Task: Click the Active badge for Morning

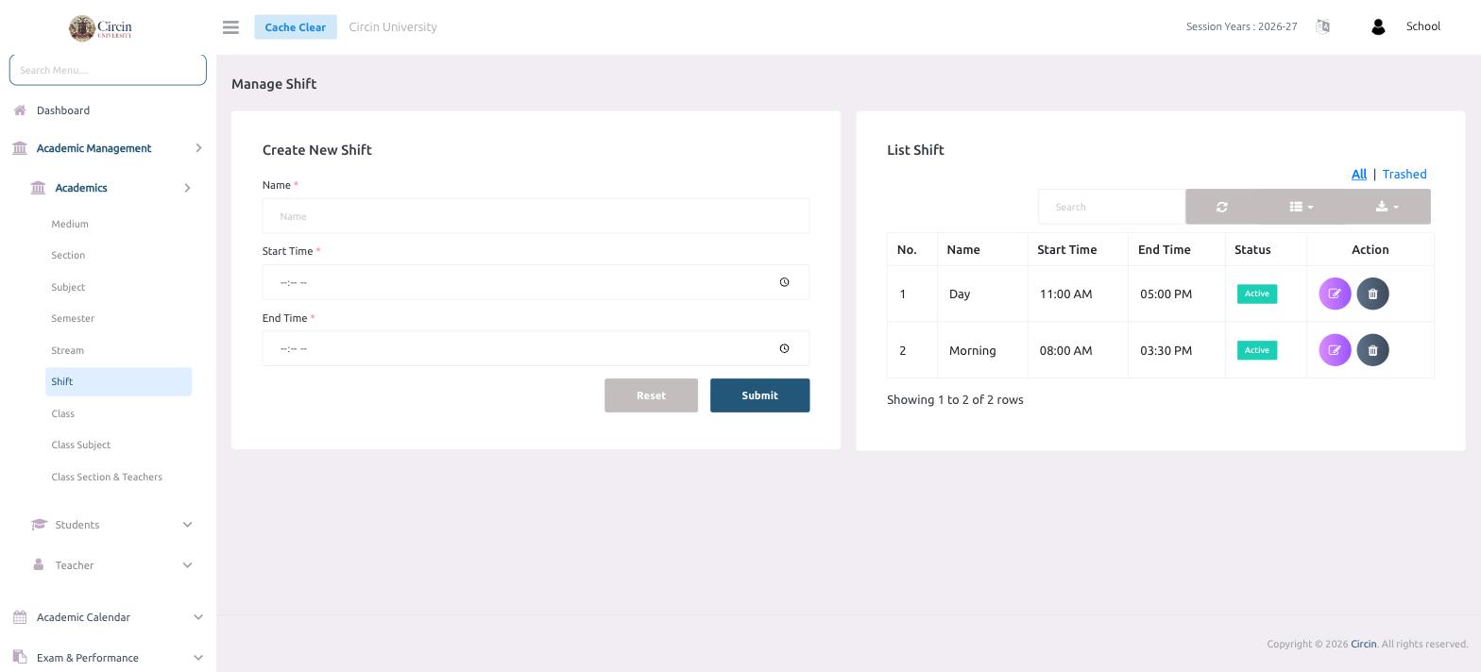Action: [1257, 350]
